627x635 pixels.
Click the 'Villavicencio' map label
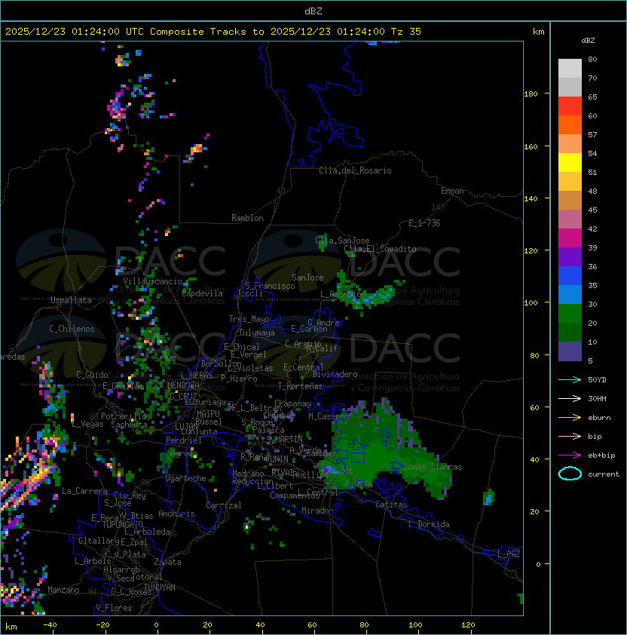pos(152,281)
